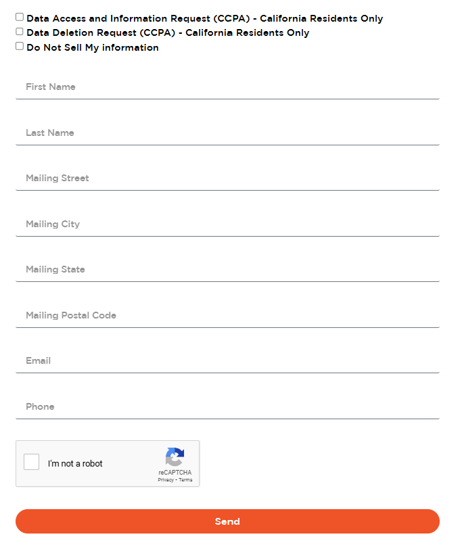Focus the Mailing State input
This screenshot has width=460, height=545.
tap(227, 270)
